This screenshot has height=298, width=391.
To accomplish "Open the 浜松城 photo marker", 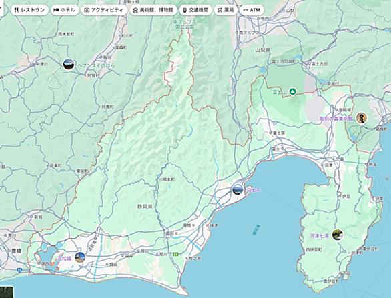I will (80, 257).
